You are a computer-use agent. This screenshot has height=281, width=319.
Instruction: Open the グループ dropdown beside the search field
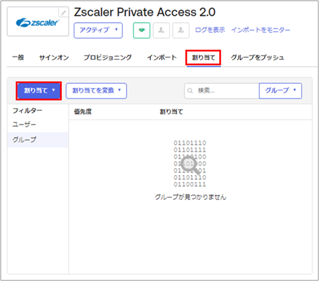pyautogui.click(x=280, y=91)
